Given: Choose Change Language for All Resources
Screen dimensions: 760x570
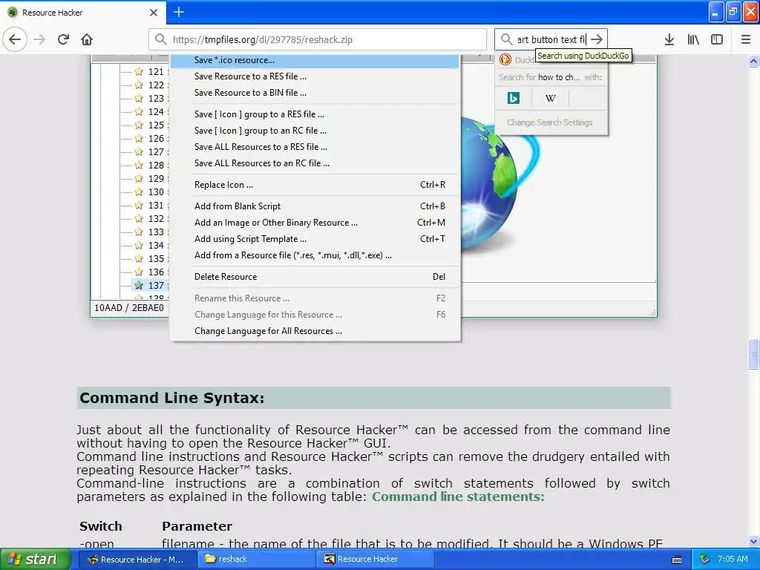Looking at the screenshot, I should (x=315, y=331).
